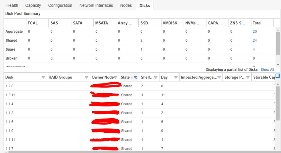The width and height of the screenshot is (281, 153).
Task: Click summary table scroll up arrow
Action: pyautogui.click(x=278, y=30)
